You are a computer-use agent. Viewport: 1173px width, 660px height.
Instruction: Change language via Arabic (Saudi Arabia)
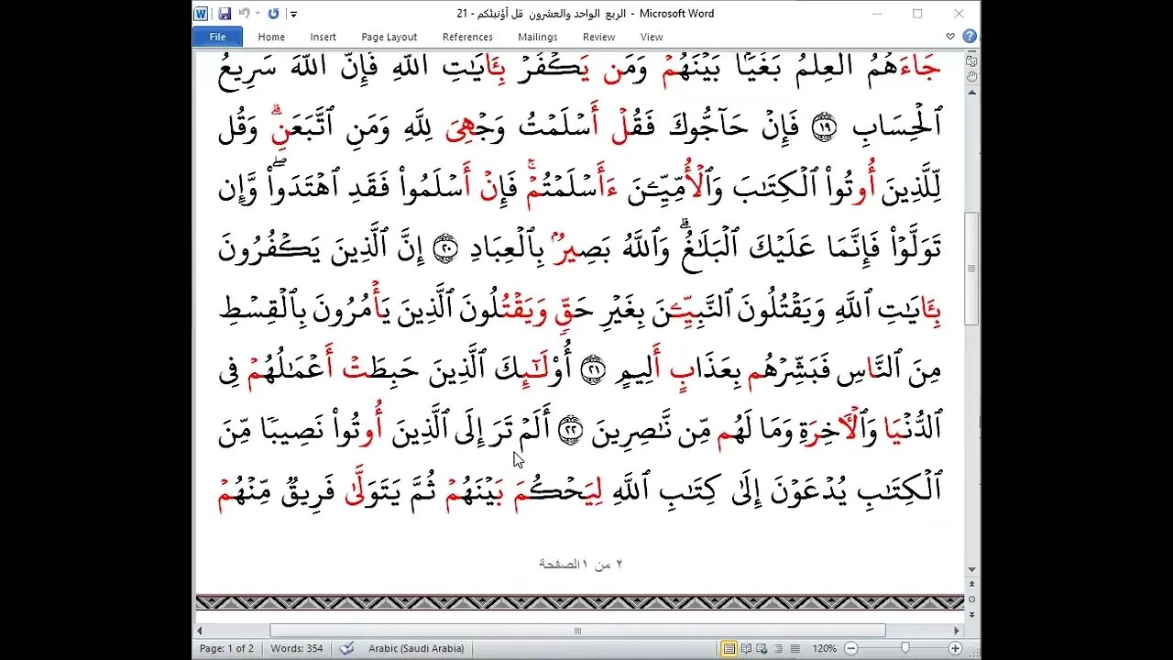416,648
